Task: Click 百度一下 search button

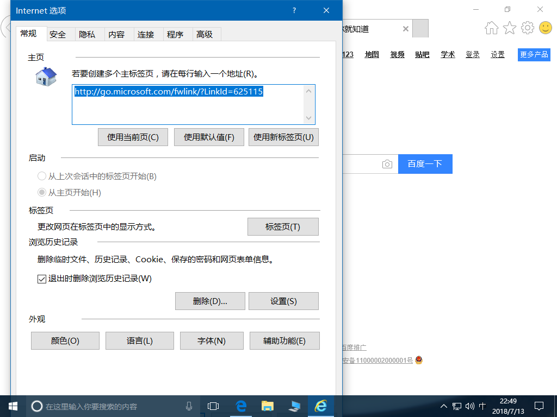Action: pyautogui.click(x=425, y=164)
